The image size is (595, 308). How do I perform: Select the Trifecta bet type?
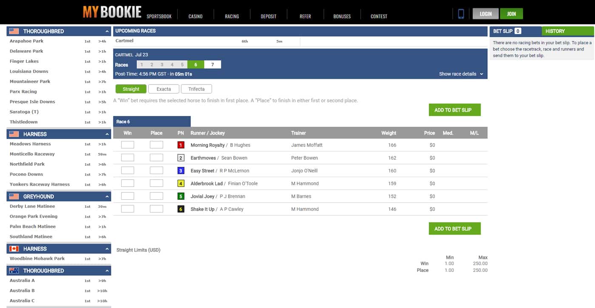point(196,89)
